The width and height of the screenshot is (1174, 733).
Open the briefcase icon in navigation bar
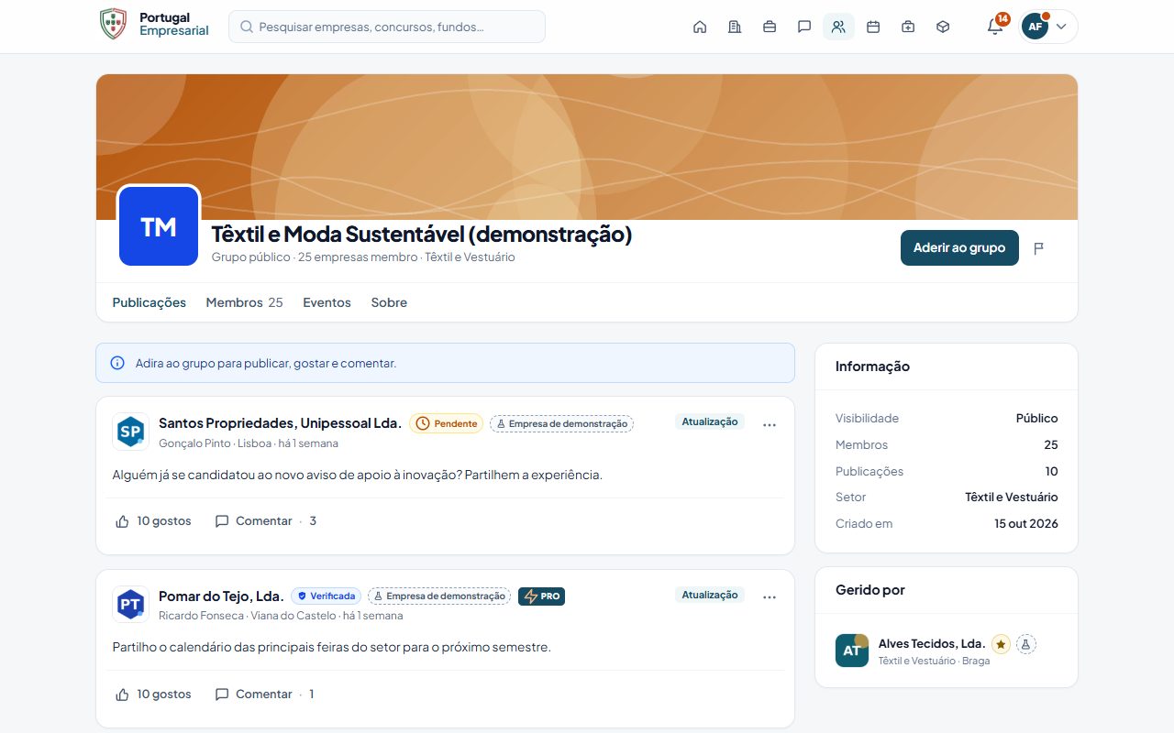tap(770, 27)
